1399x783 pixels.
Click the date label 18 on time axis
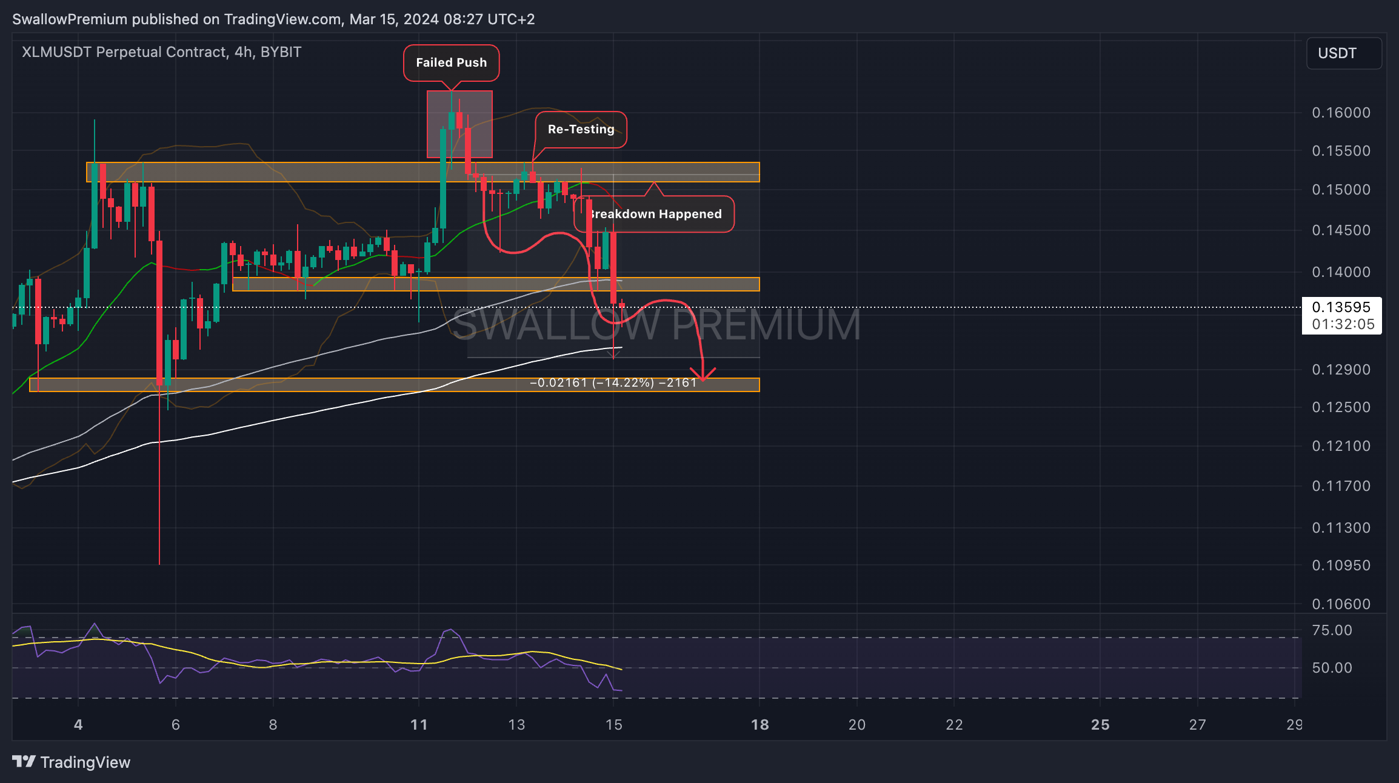click(x=760, y=725)
